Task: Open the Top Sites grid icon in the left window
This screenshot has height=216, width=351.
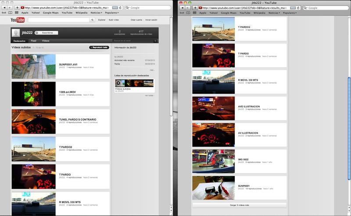Action: tap(17, 13)
